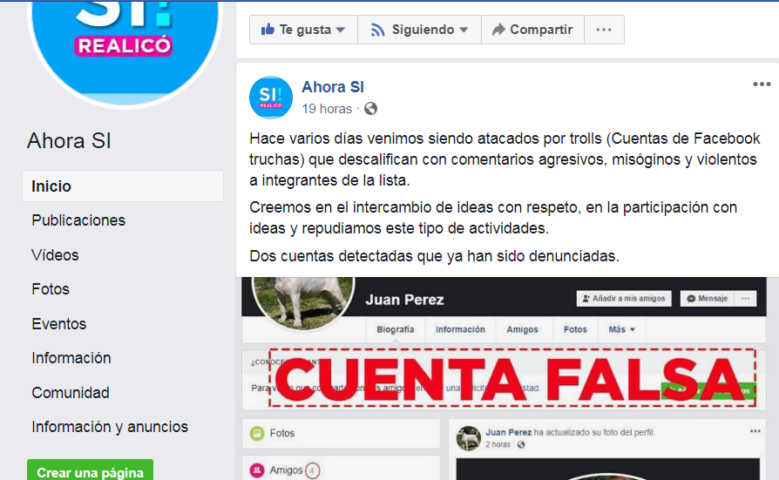
Task: Click the Ahora SI post avatar logo
Action: coord(271,98)
